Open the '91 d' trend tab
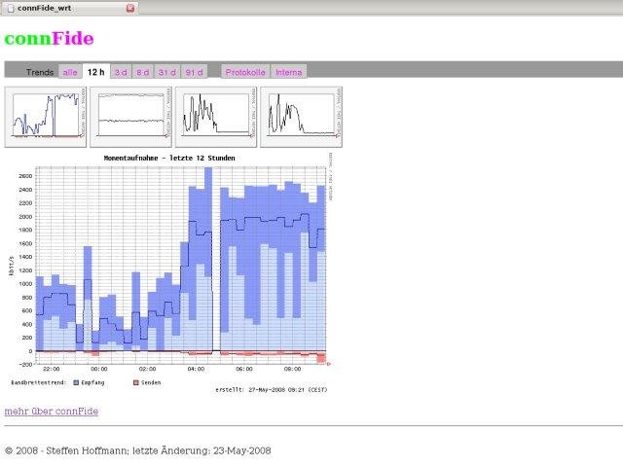 [x=195, y=72]
